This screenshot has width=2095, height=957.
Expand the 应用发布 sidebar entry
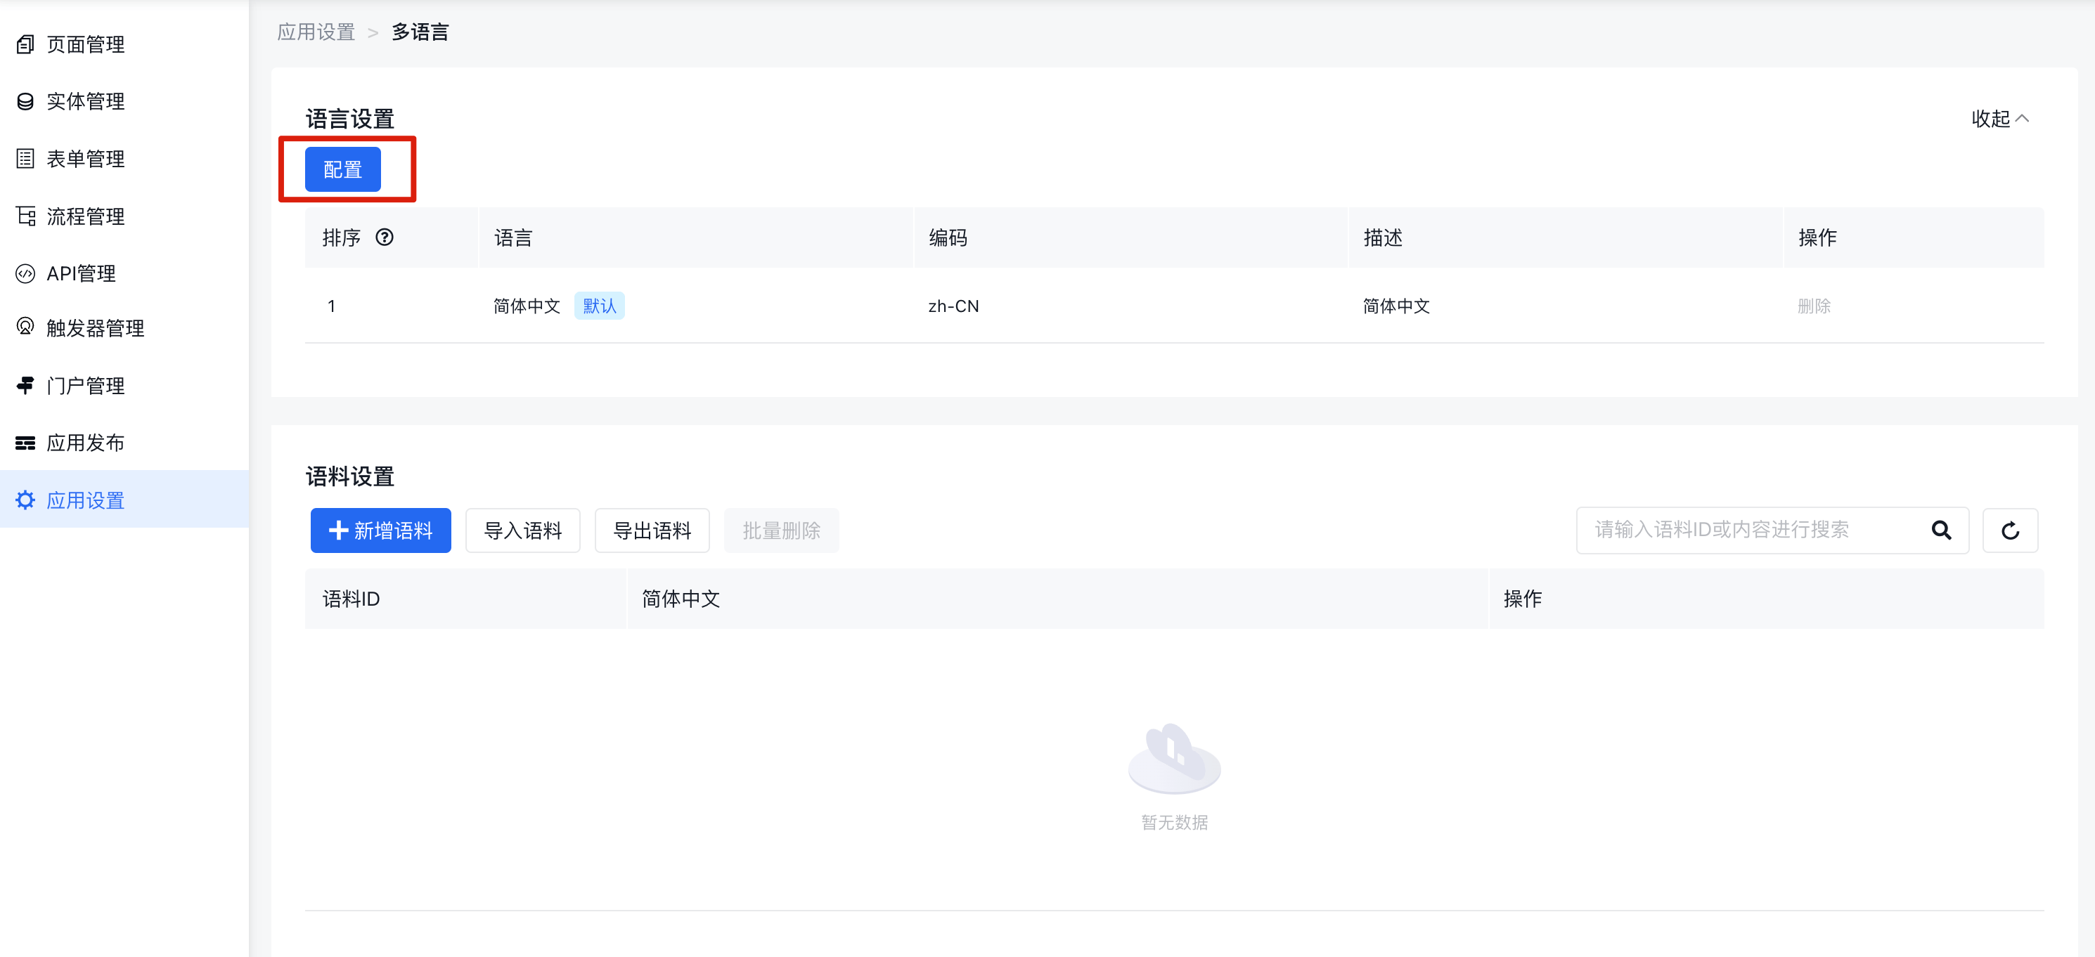coord(84,443)
